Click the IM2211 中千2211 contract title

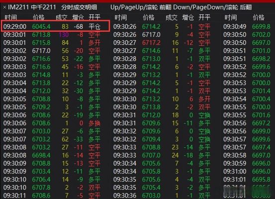coord(32,7)
